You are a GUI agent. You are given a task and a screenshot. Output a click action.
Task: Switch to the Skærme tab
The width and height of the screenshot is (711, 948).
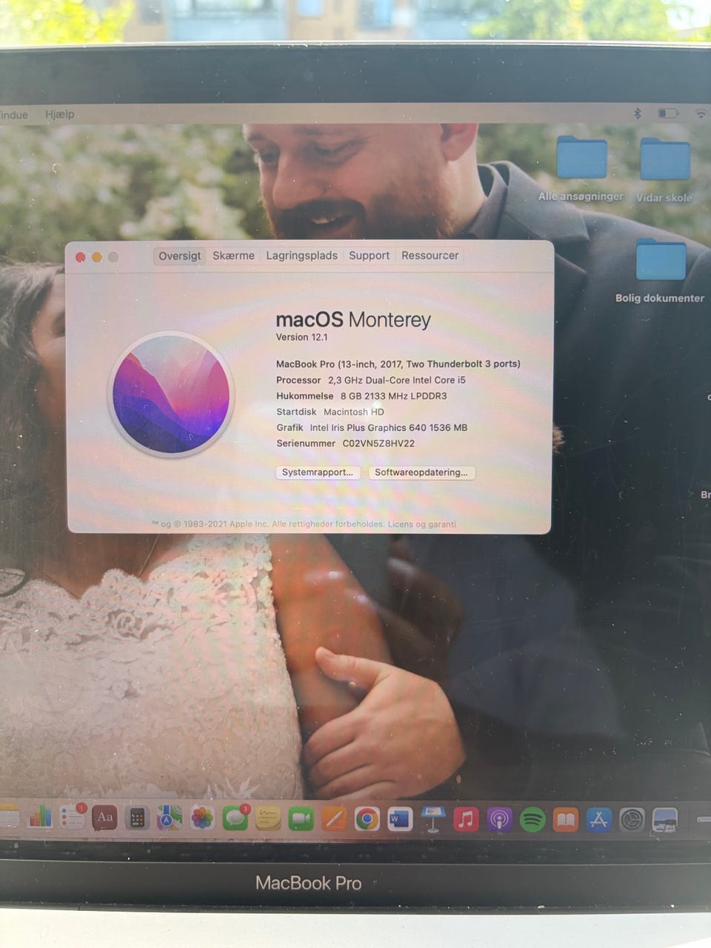coord(233,256)
